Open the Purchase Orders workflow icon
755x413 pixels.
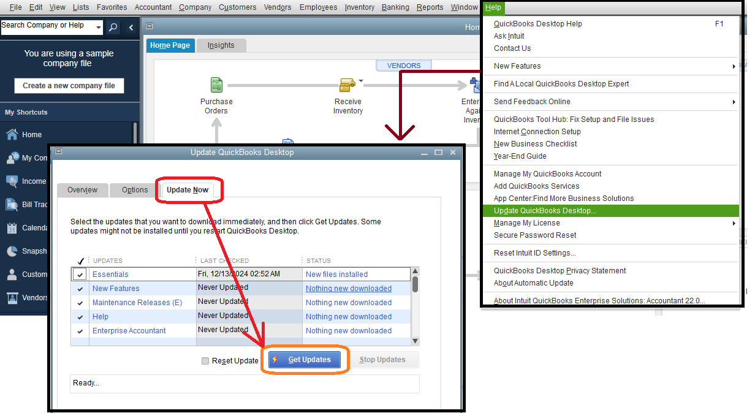216,85
